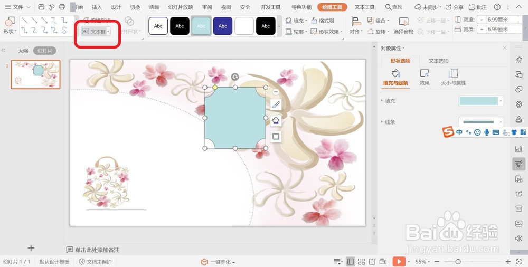
Task: Click the 合并形状 merge shapes icon
Action: point(129,21)
